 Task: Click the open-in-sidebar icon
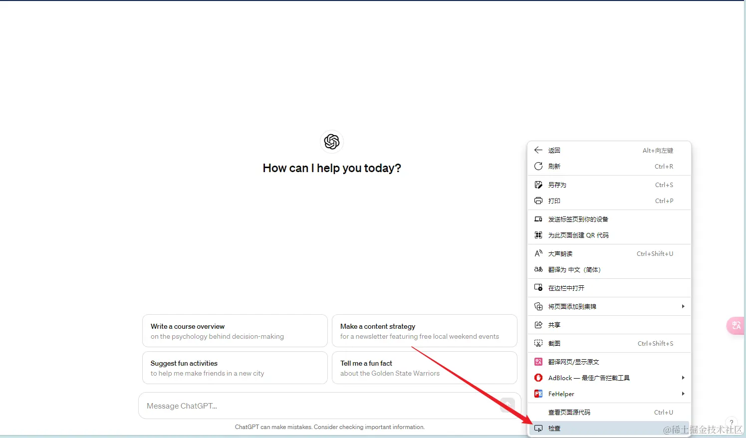538,288
